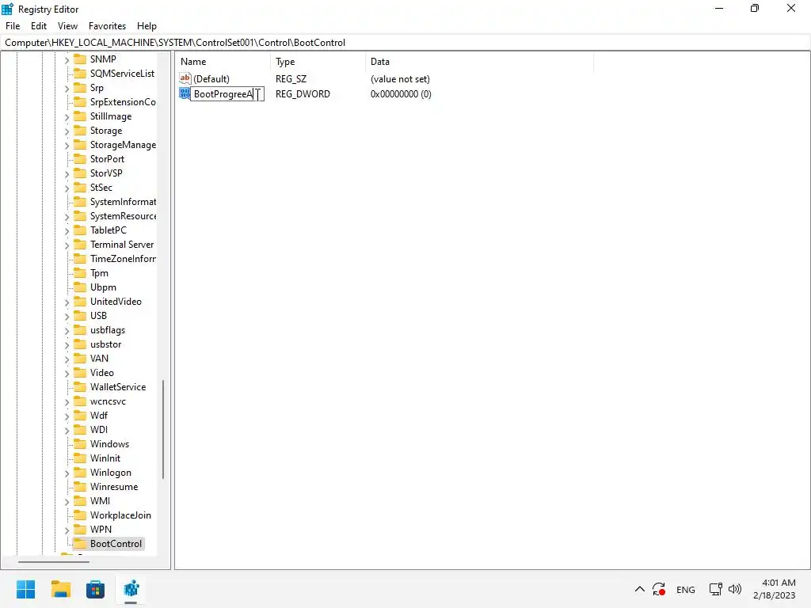Select the SrpExtensionCo folder icon
This screenshot has width=811, height=608.
tap(80, 101)
